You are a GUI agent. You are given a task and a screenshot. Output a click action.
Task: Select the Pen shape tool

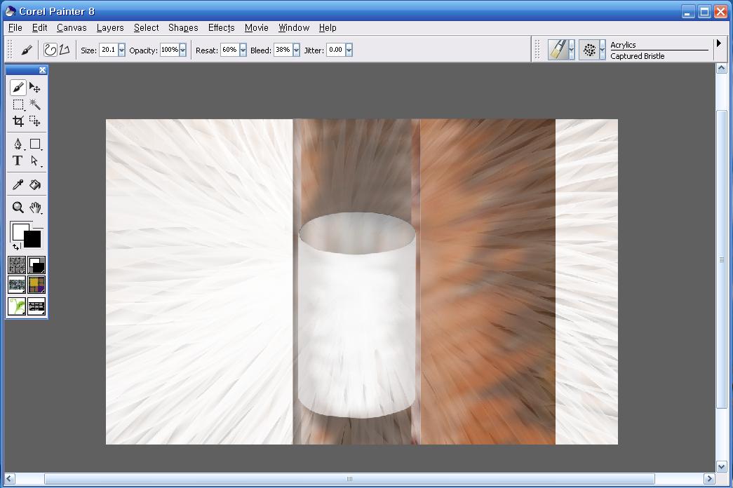(x=18, y=144)
